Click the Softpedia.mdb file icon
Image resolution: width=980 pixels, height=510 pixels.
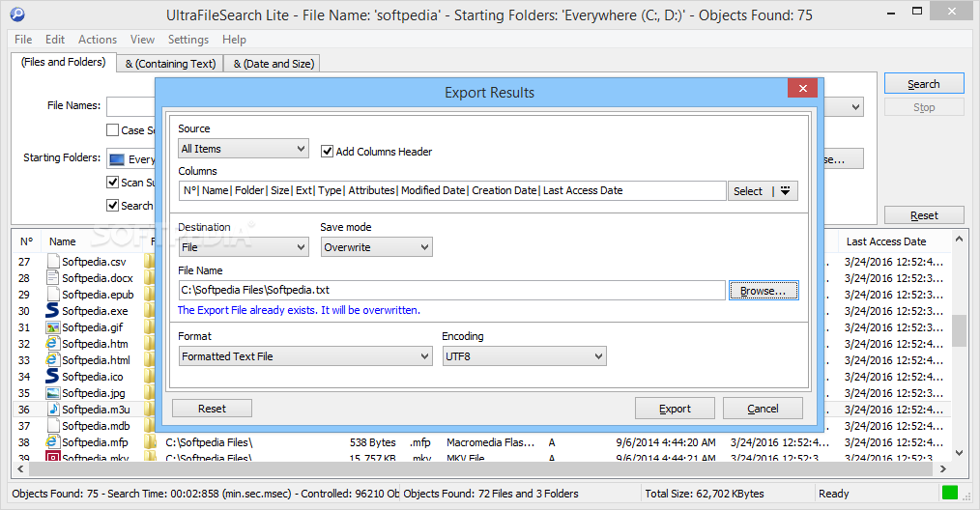point(53,425)
